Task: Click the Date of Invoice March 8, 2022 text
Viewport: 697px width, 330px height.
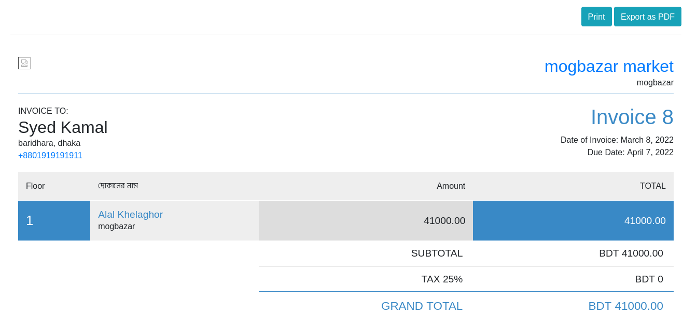Action: 617,140
